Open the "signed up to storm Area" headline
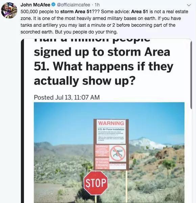 pyautogui.click(x=102, y=52)
